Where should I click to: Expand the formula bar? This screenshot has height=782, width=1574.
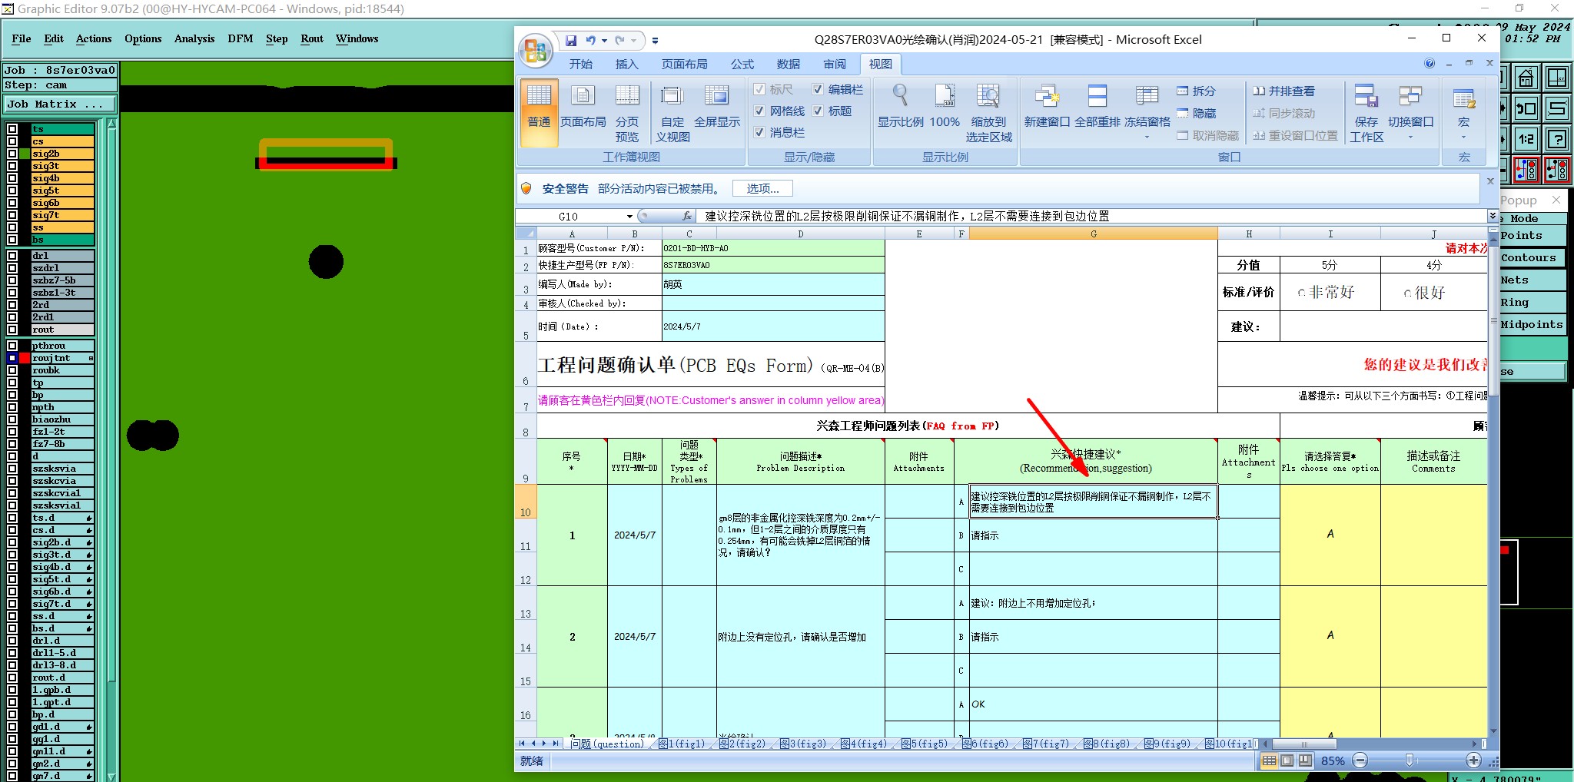[1493, 216]
